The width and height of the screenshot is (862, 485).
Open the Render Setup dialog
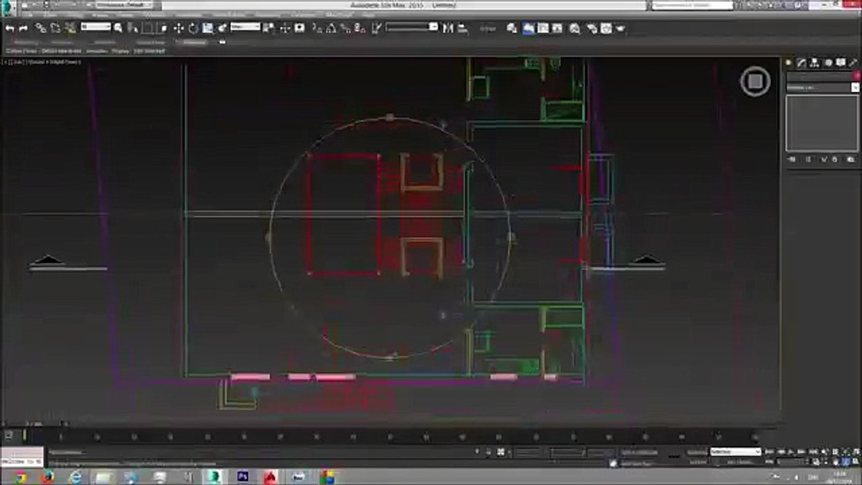592,28
